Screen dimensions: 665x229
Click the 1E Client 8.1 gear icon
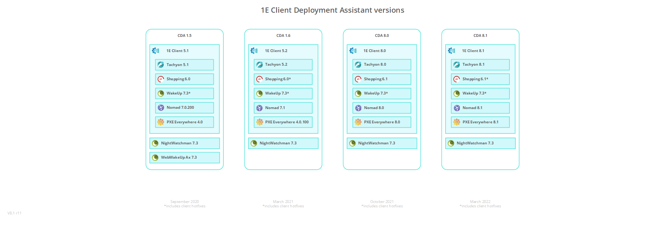click(x=451, y=51)
